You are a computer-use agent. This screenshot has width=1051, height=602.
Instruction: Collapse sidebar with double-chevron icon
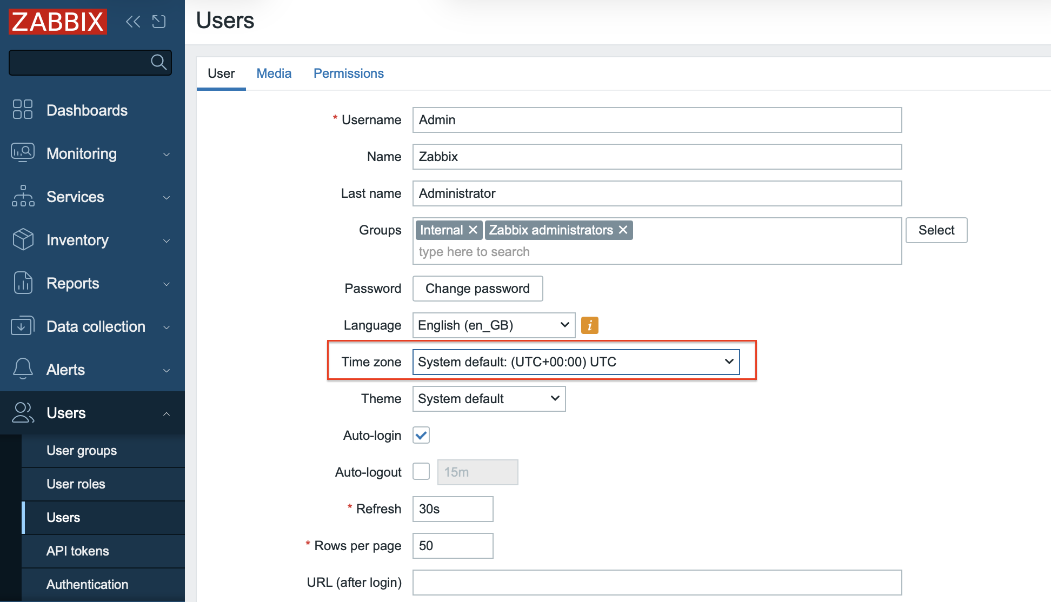(x=132, y=22)
